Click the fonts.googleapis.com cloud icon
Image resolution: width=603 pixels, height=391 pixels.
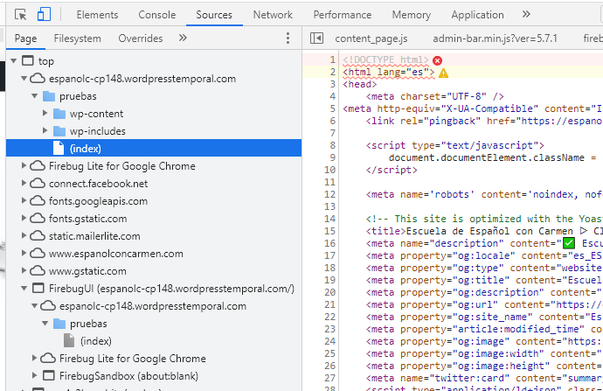tap(38, 201)
